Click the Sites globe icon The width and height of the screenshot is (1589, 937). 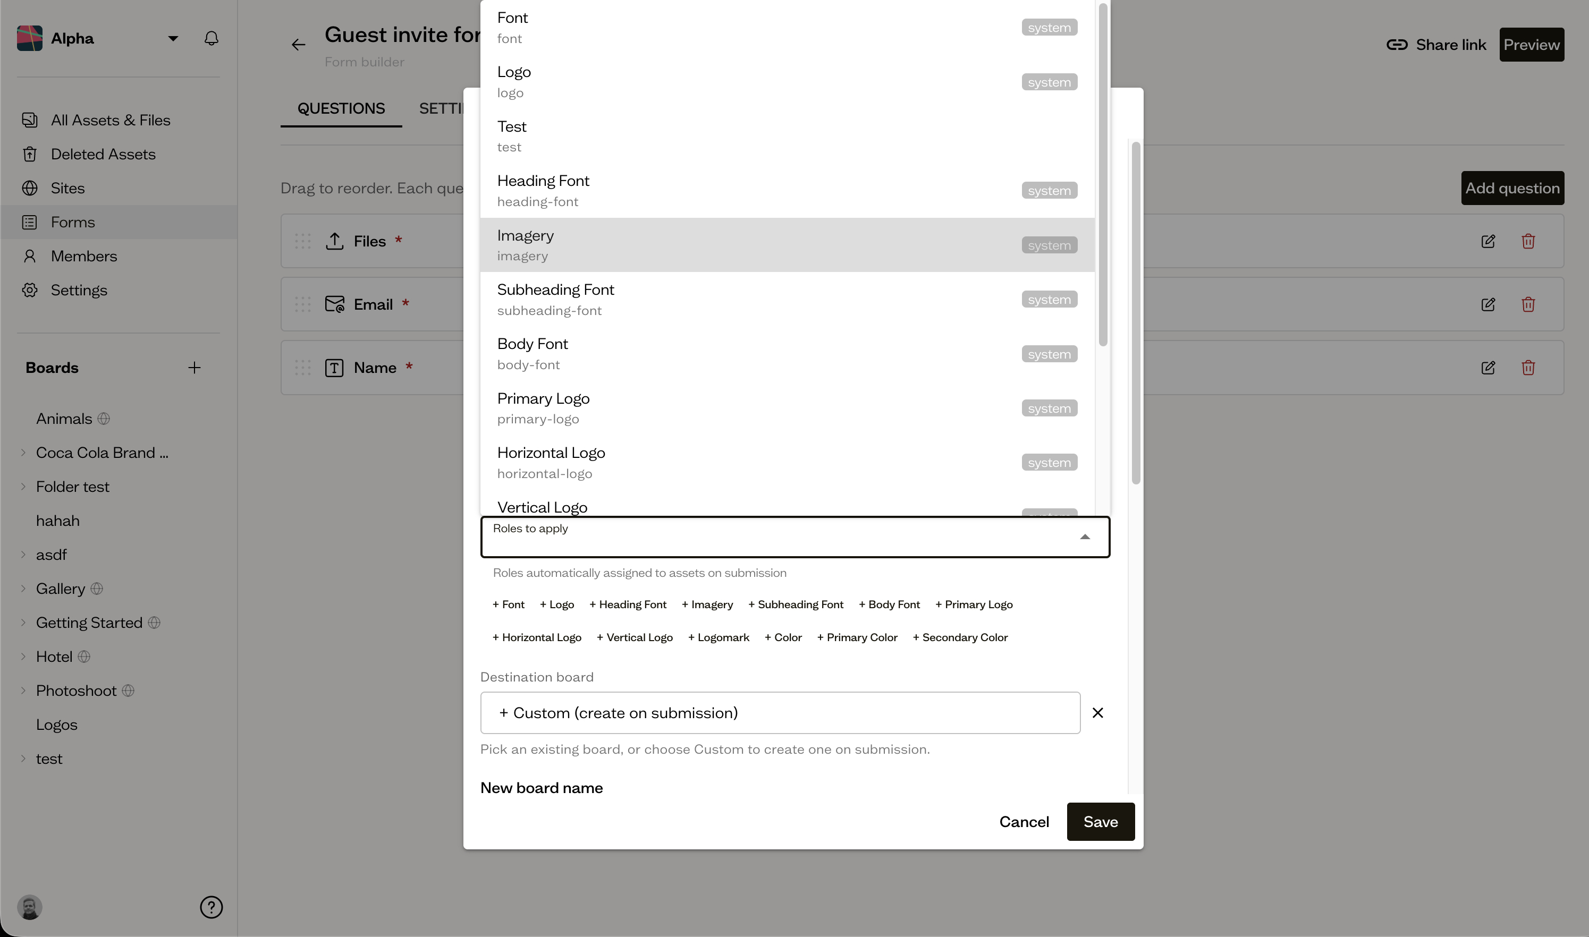click(30, 188)
